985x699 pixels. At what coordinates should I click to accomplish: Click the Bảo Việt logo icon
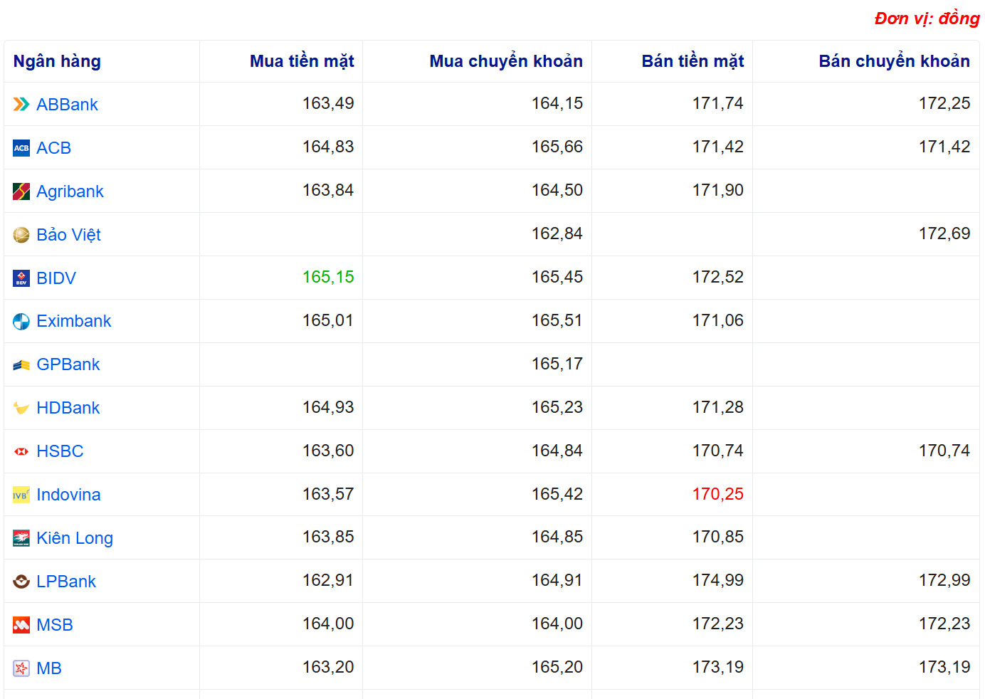(x=21, y=235)
